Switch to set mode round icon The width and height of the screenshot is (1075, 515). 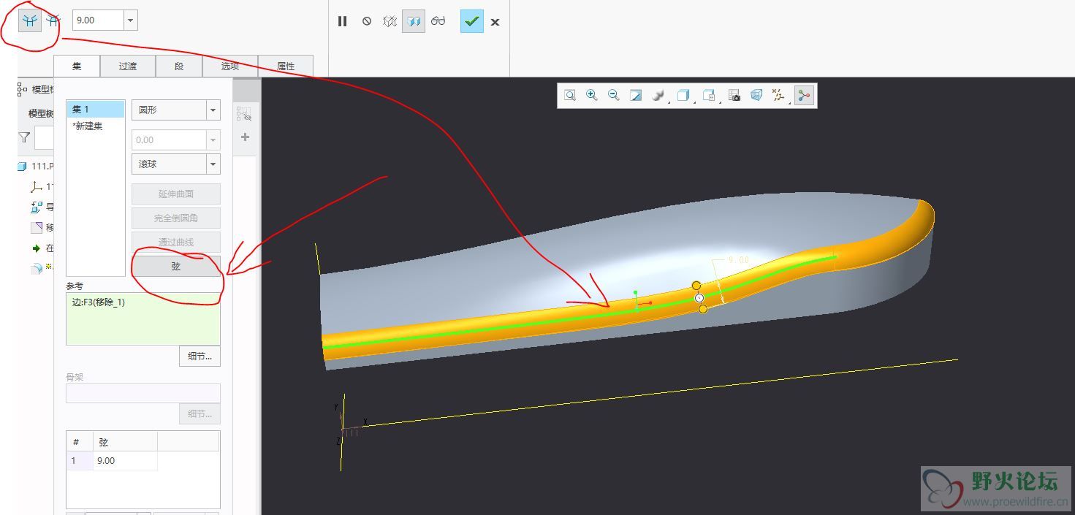coord(30,20)
